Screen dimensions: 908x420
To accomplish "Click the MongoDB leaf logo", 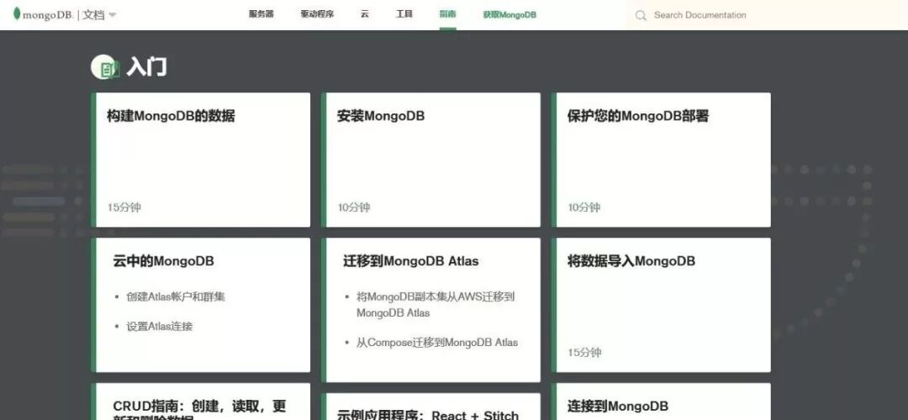I will pos(17,14).
